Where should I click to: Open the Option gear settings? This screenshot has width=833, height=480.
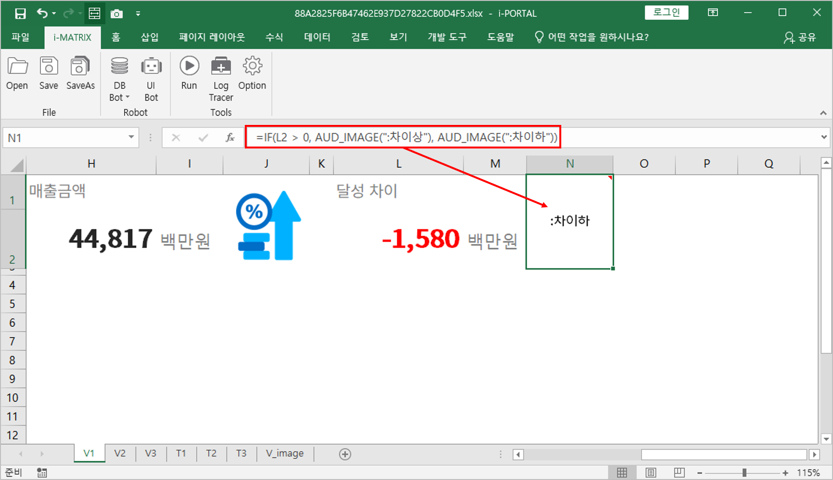click(x=252, y=67)
